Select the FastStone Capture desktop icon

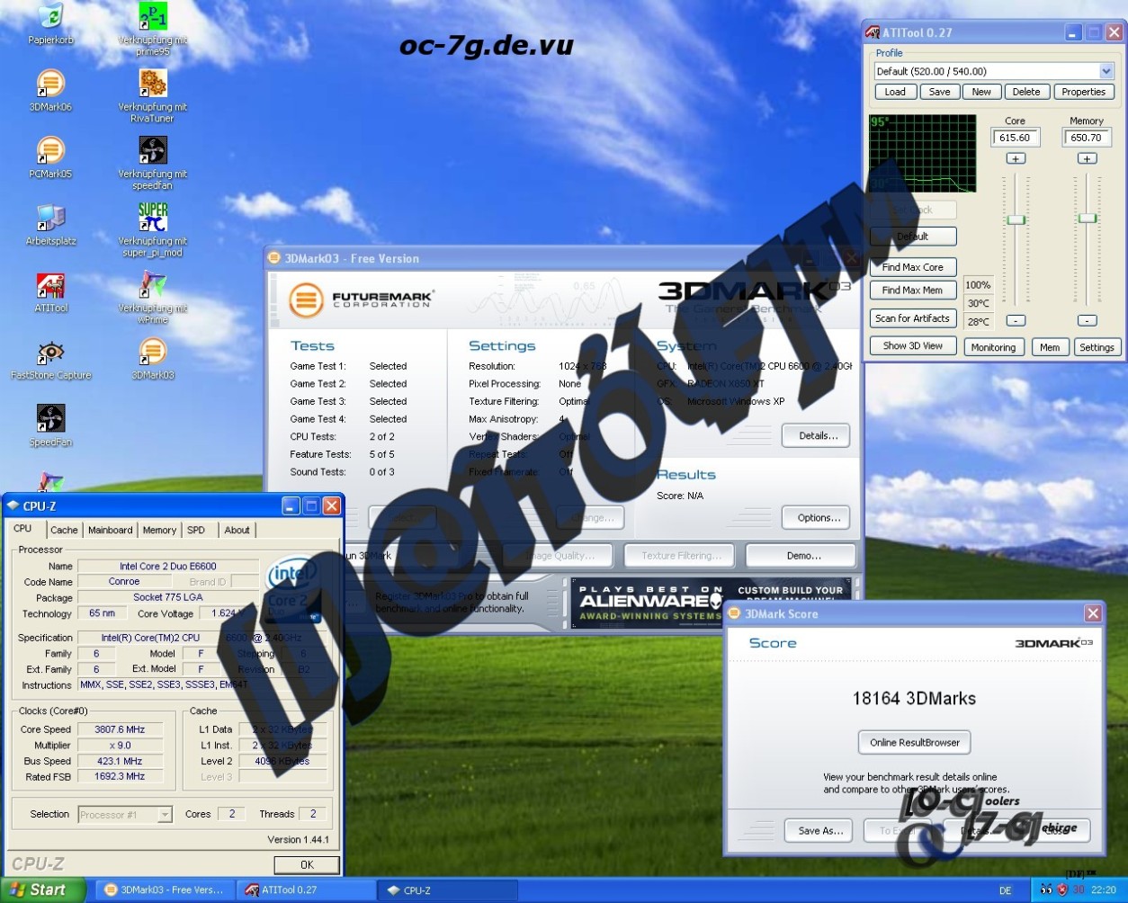50,353
